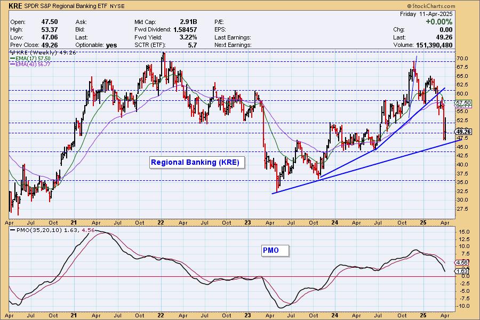
Task: Click the EMA(43) 56.77 legend entry
Action: click(30, 65)
